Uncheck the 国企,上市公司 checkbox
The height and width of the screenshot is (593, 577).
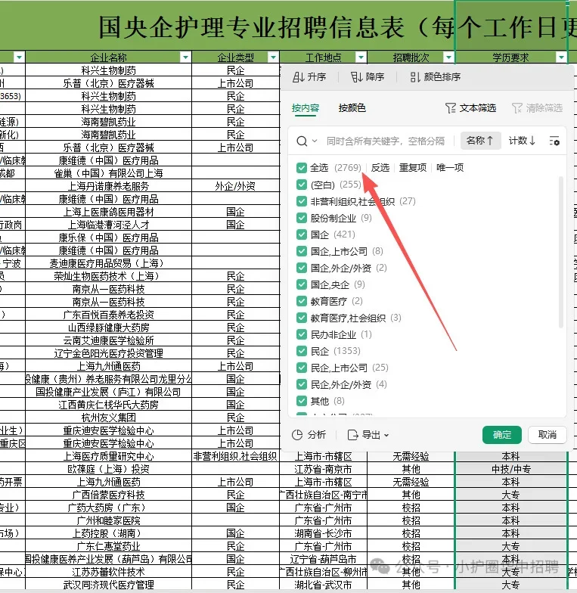coord(301,251)
